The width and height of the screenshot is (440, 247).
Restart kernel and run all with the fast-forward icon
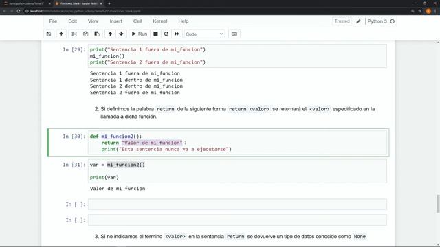[x=177, y=34]
